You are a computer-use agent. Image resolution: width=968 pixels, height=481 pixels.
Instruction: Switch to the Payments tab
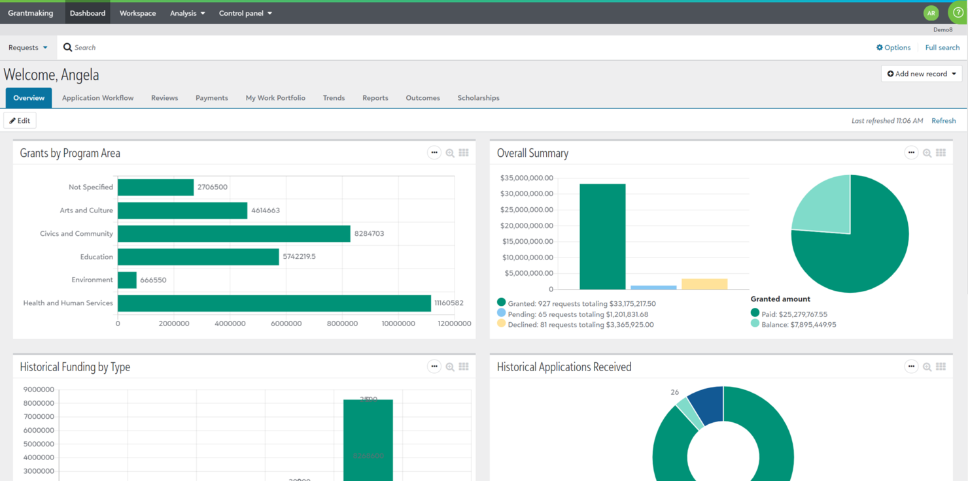211,97
